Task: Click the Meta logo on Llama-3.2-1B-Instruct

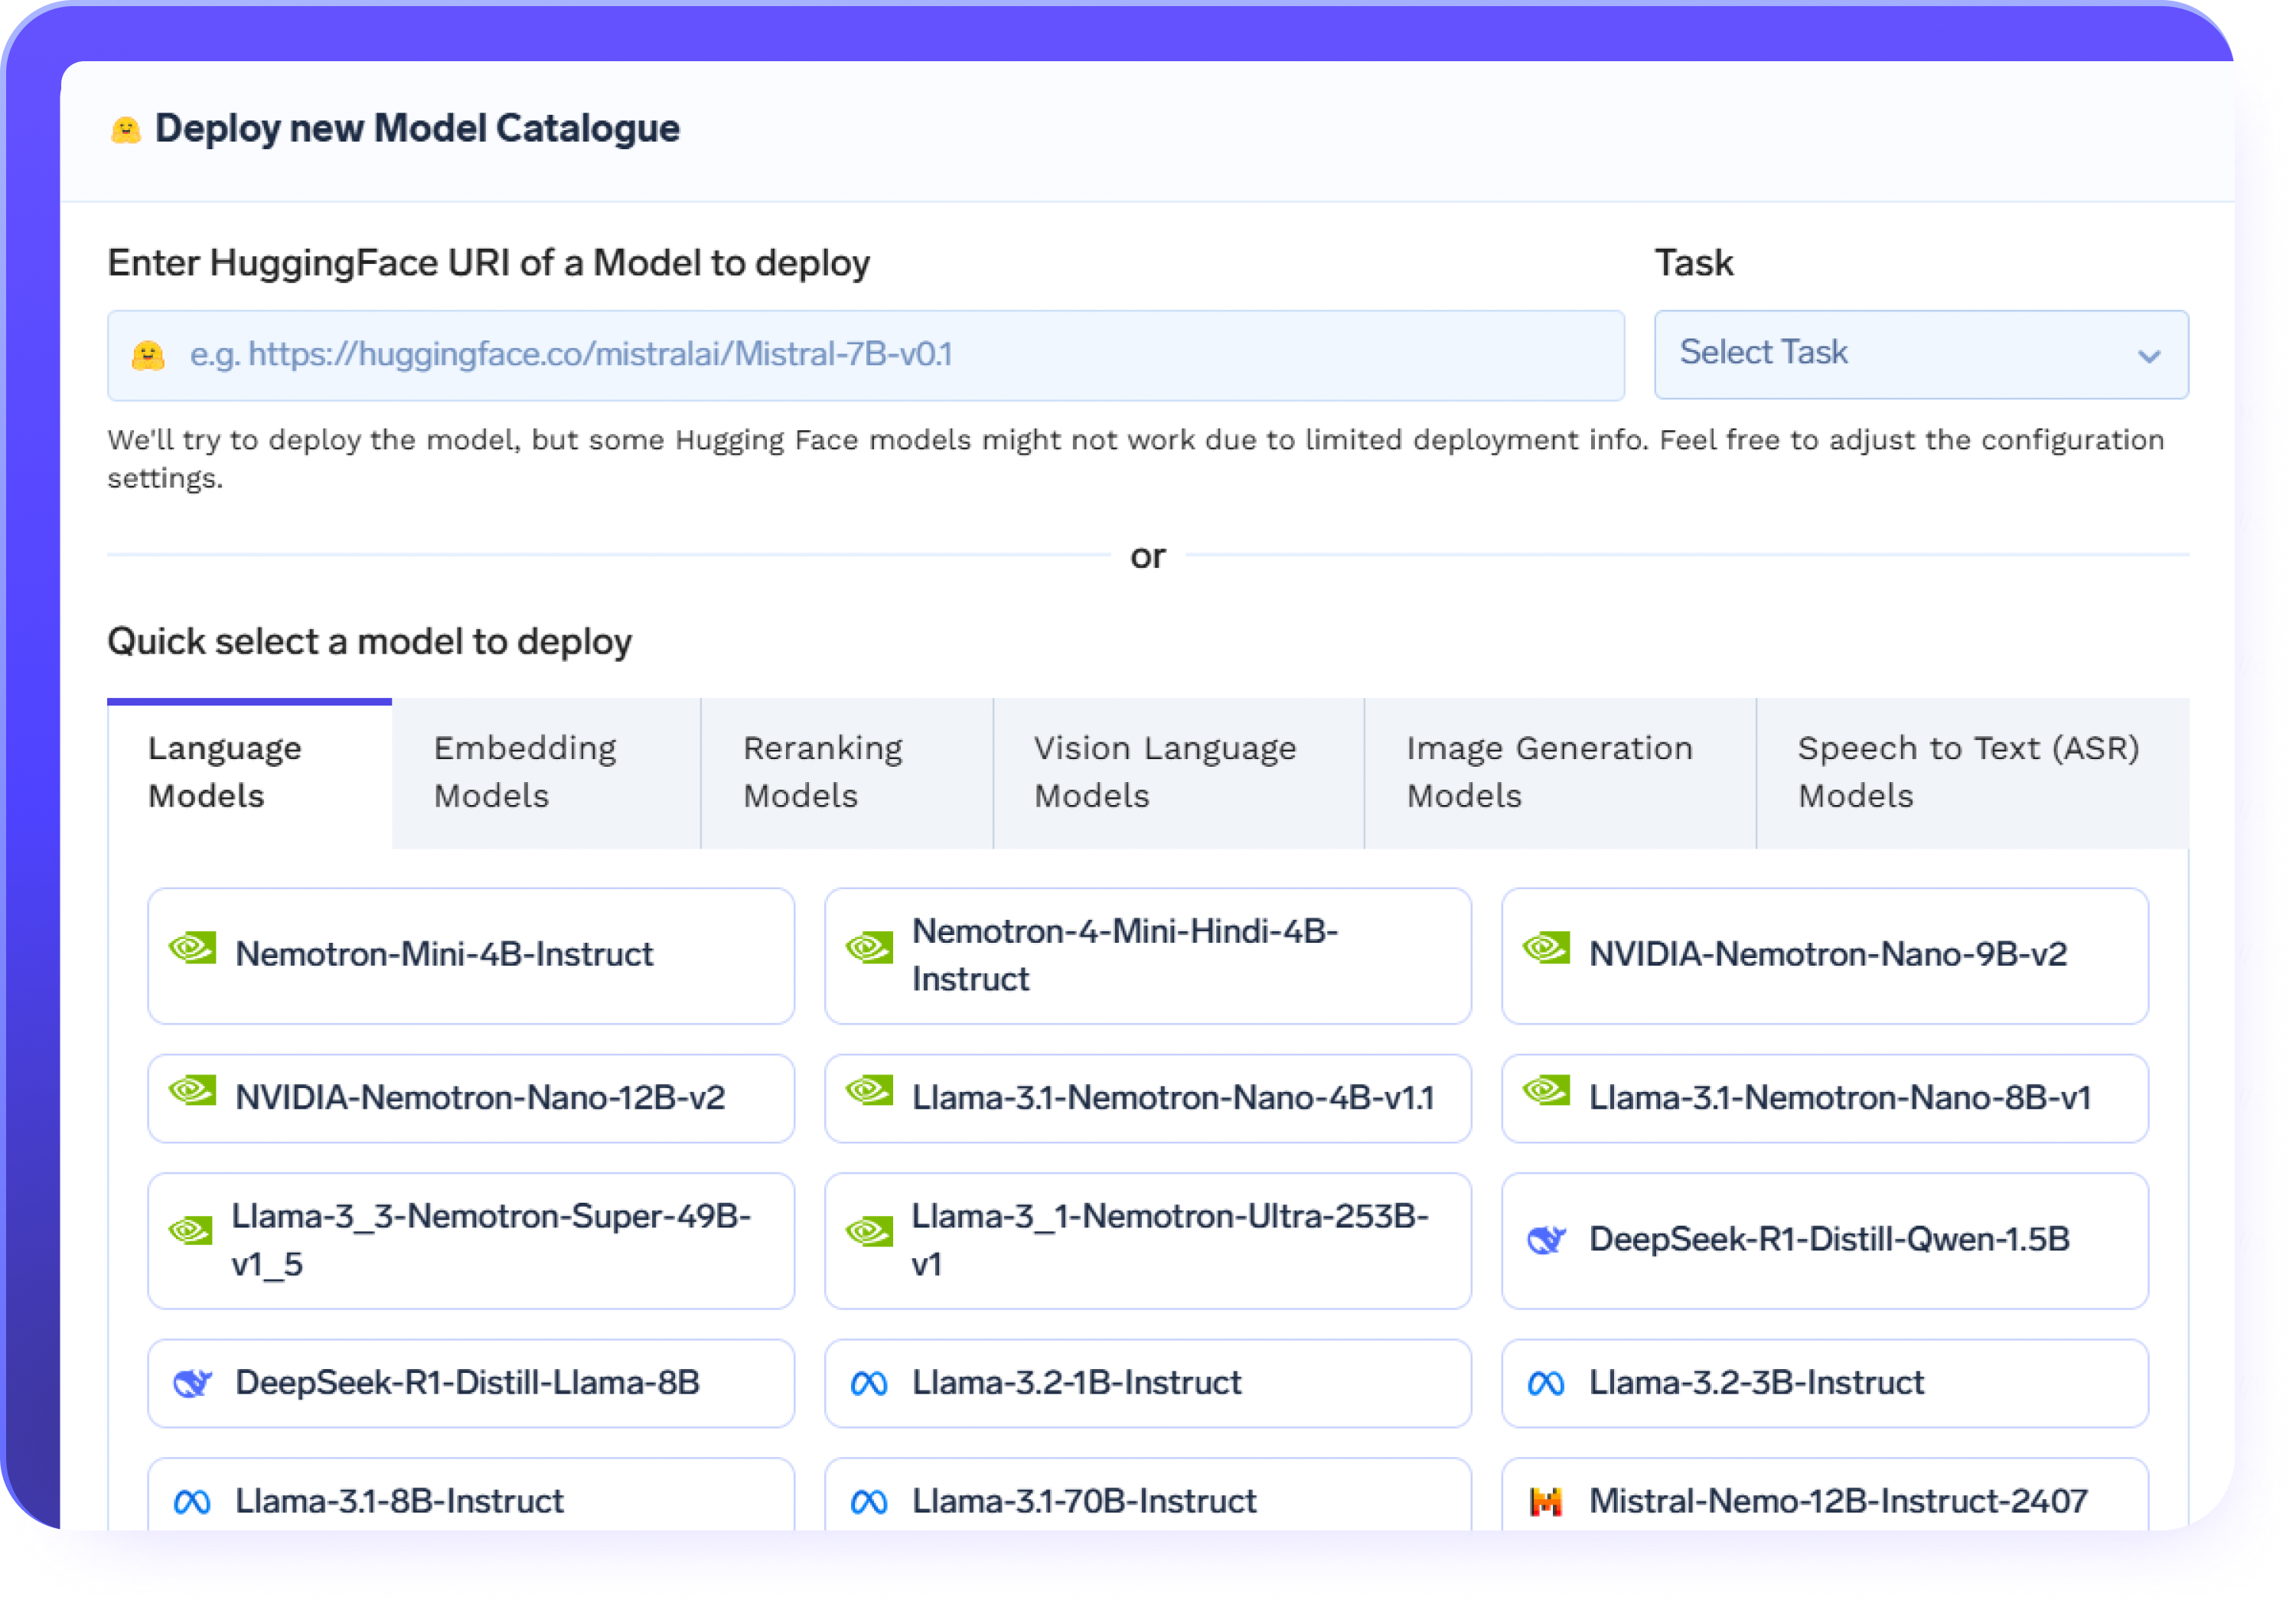Action: (869, 1383)
